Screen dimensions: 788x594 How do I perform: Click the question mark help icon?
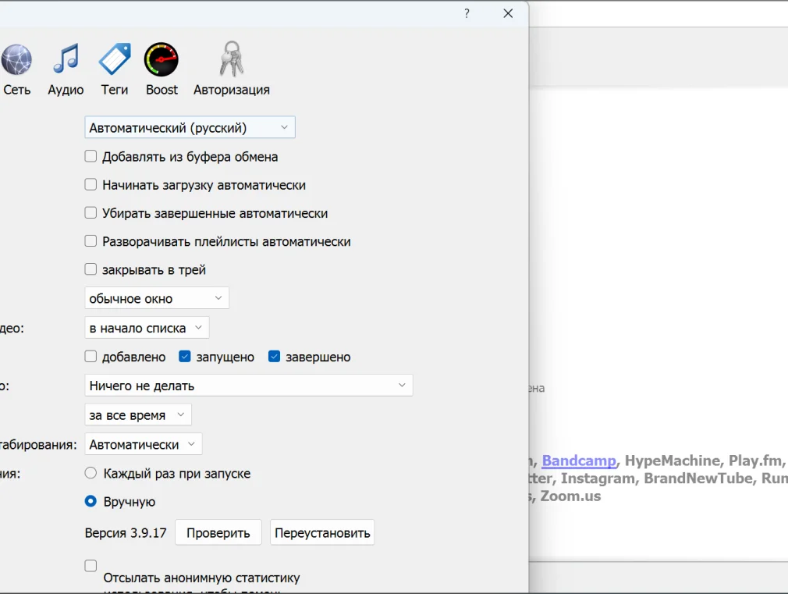point(467,13)
